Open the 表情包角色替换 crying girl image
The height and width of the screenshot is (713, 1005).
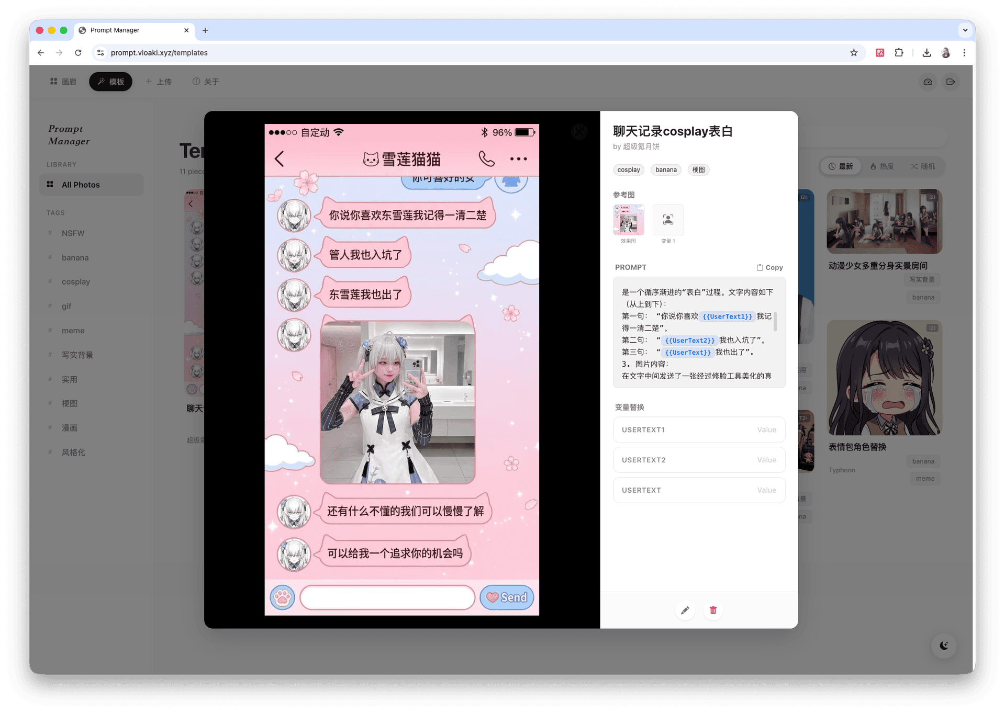[x=884, y=378]
